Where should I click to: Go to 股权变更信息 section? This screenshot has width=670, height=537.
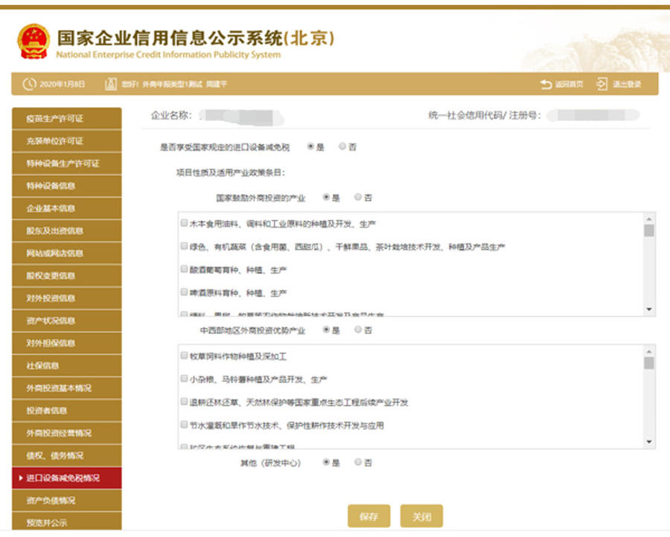(x=67, y=276)
